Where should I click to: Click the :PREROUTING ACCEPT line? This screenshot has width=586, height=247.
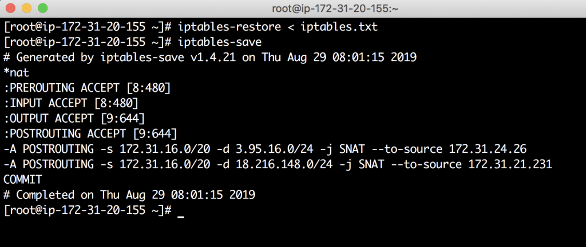(x=87, y=88)
